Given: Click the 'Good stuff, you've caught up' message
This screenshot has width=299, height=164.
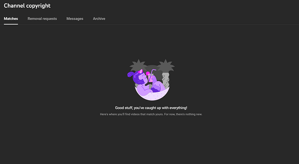Looking at the screenshot, I should coord(151,108).
